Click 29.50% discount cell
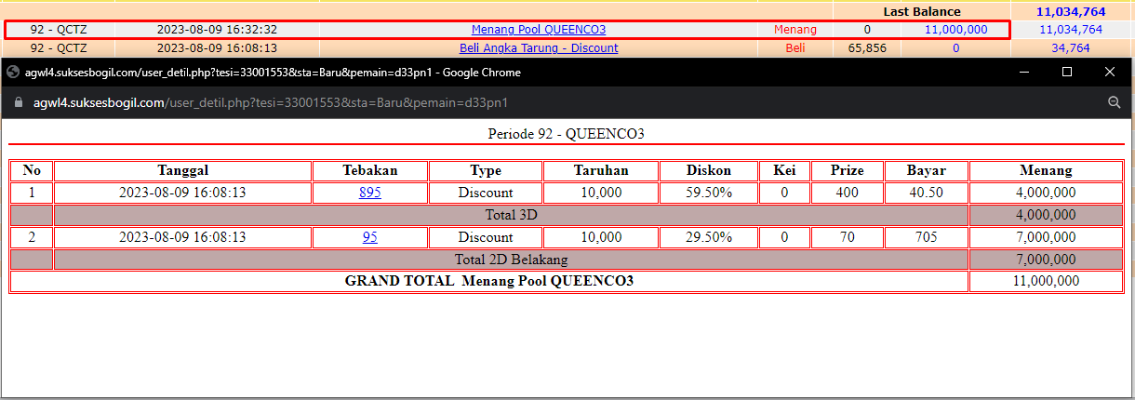This screenshot has width=1135, height=400. click(709, 237)
